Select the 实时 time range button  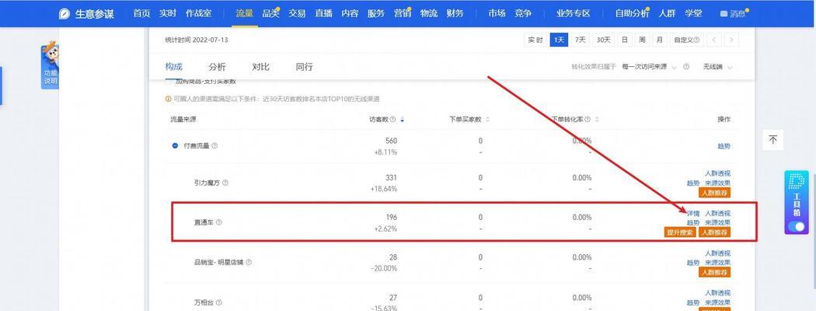(x=535, y=40)
